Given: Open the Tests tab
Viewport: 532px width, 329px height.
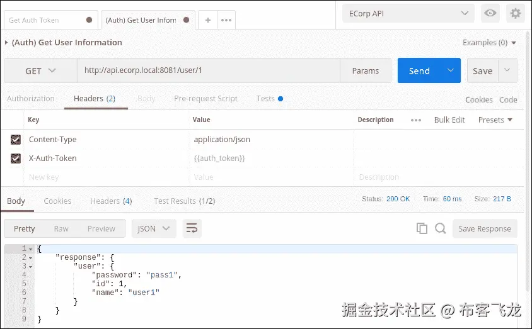Looking at the screenshot, I should click(270, 99).
